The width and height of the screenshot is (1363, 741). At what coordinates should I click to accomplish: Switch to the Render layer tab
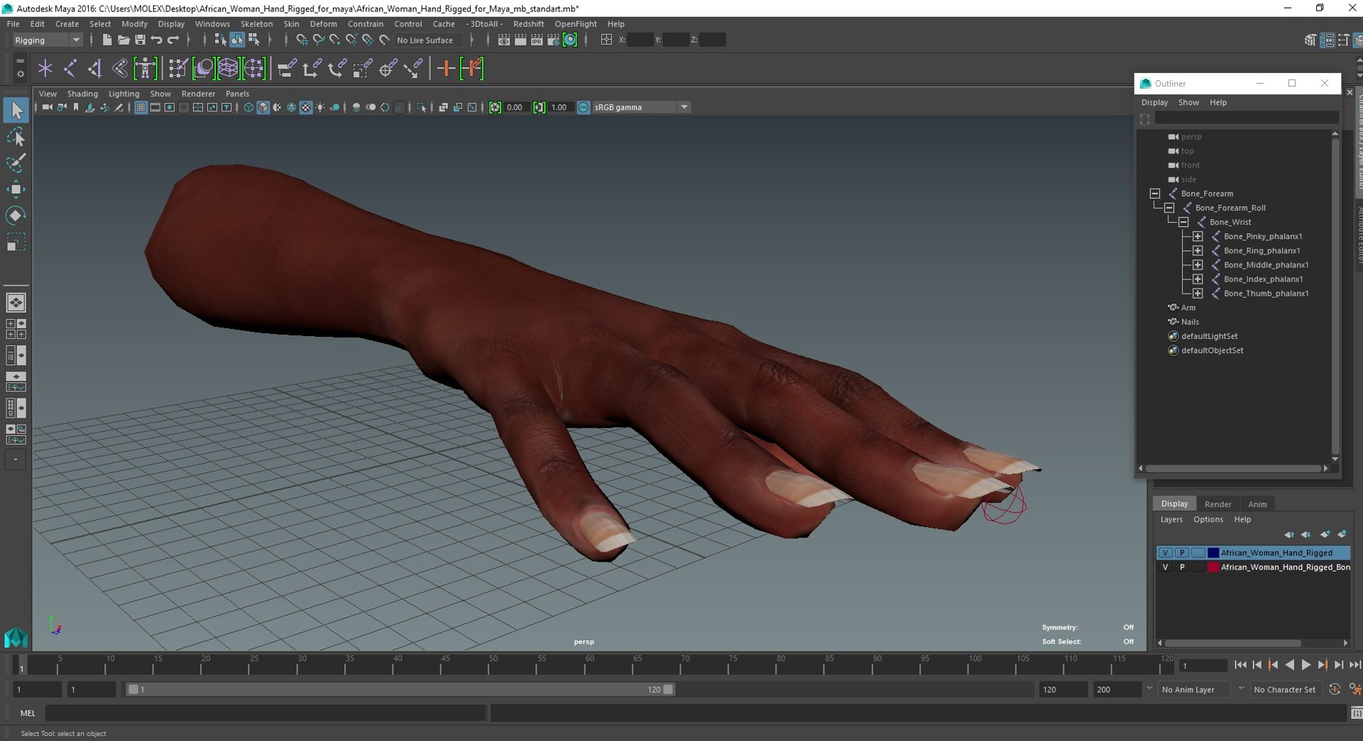click(x=1217, y=504)
